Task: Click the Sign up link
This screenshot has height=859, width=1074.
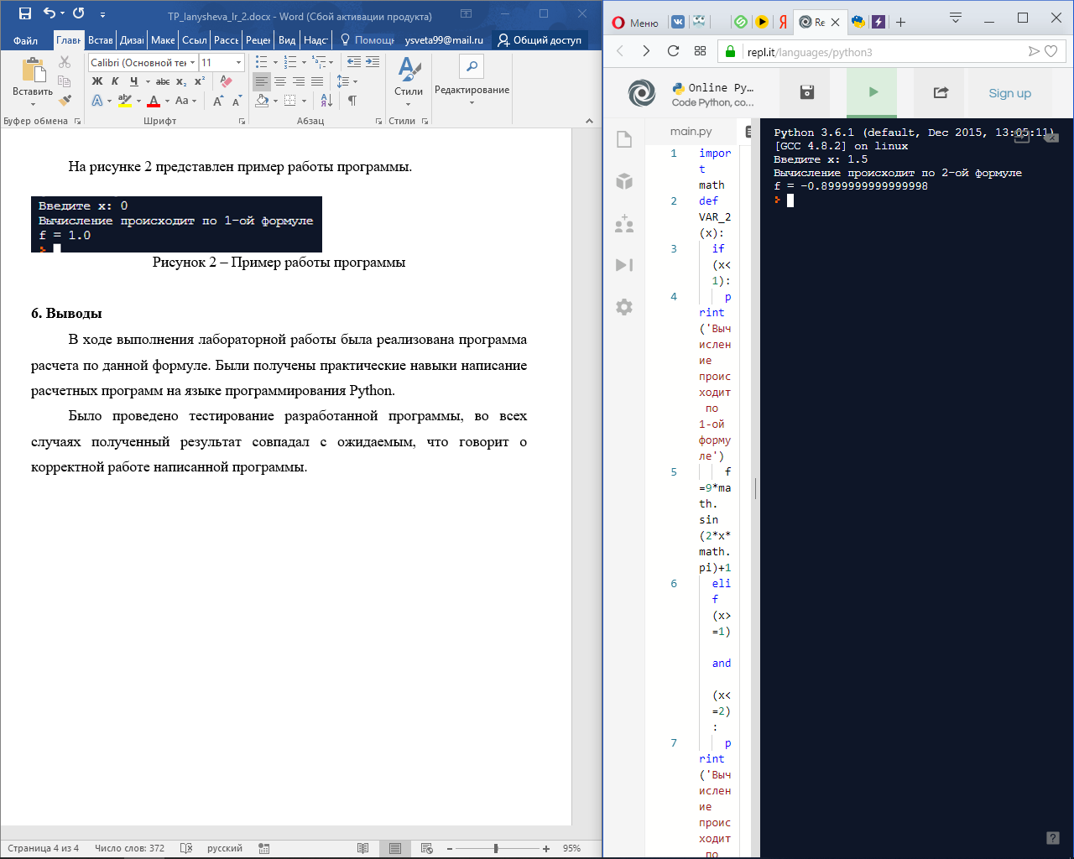Action: pos(1009,93)
